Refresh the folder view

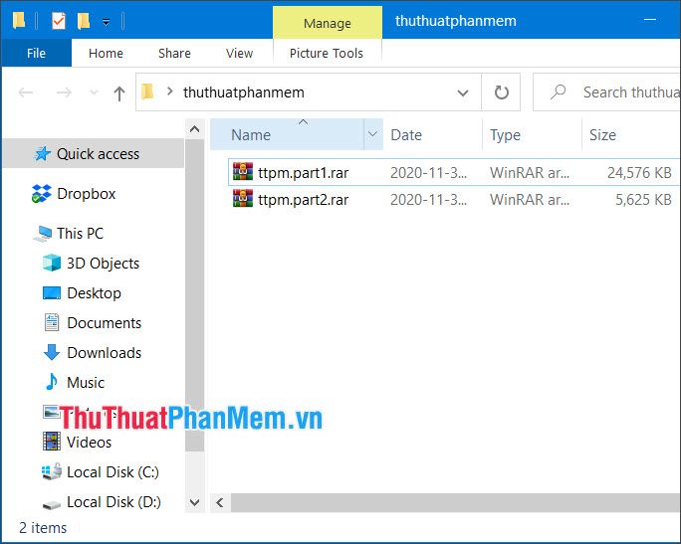501,92
